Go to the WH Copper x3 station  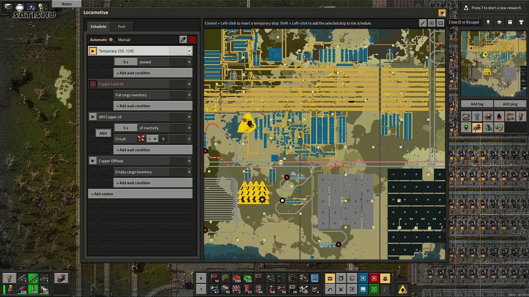click(x=93, y=117)
